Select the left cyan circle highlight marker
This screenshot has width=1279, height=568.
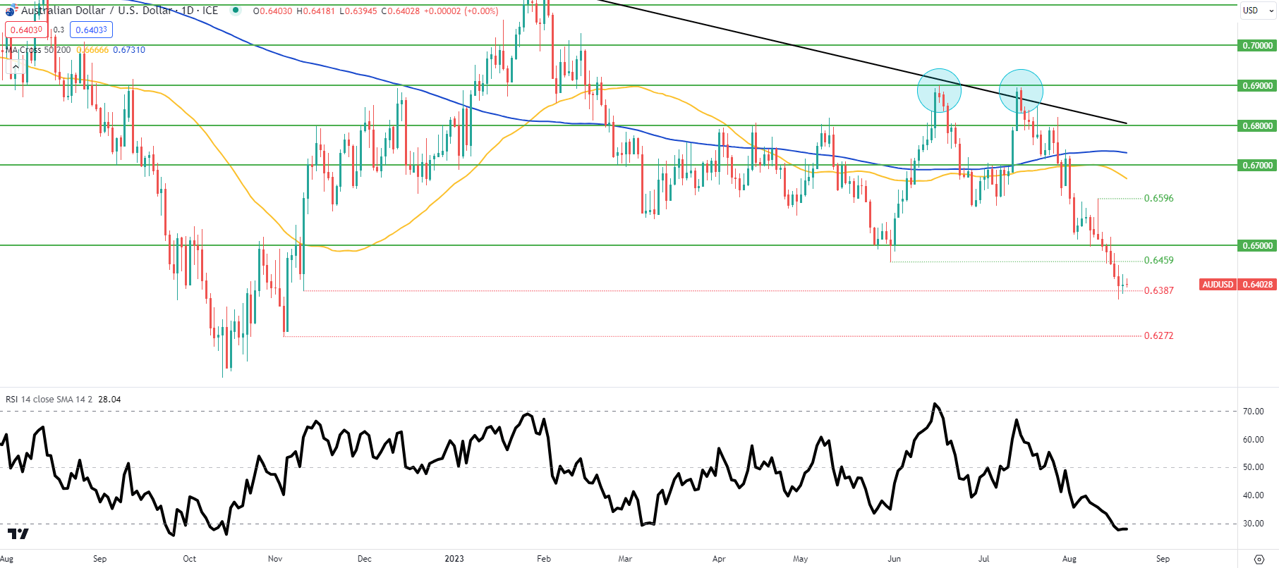point(939,90)
